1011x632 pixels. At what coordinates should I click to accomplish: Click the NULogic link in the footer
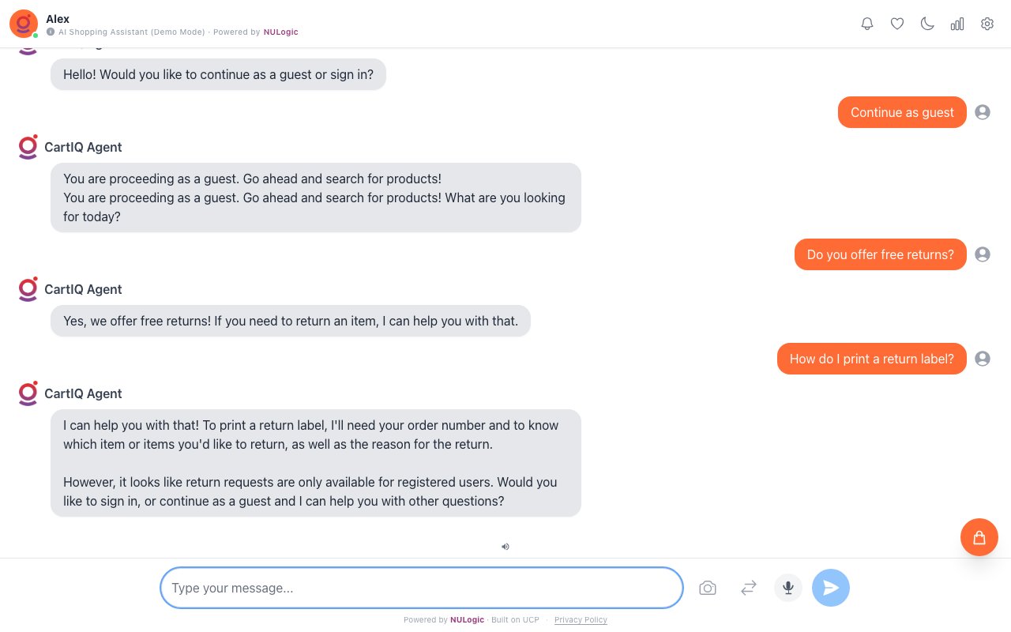click(x=467, y=620)
